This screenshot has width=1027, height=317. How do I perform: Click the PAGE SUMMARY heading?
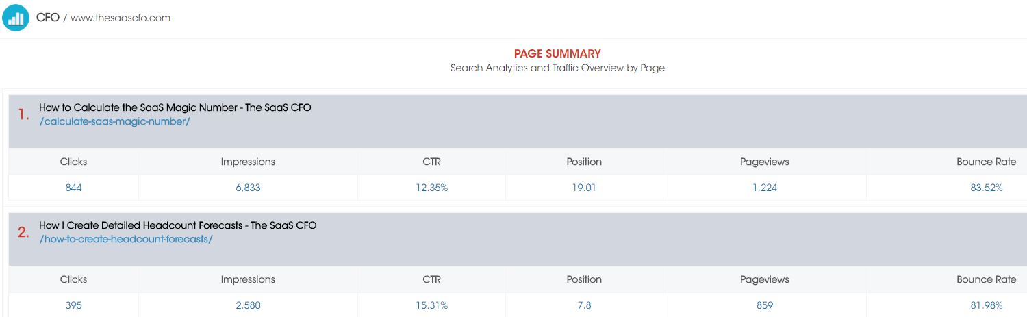click(x=557, y=53)
